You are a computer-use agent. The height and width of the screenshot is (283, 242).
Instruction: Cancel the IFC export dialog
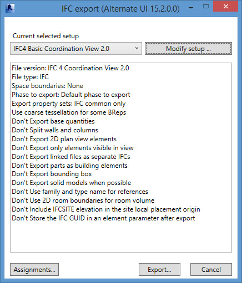pyautogui.click(x=211, y=270)
